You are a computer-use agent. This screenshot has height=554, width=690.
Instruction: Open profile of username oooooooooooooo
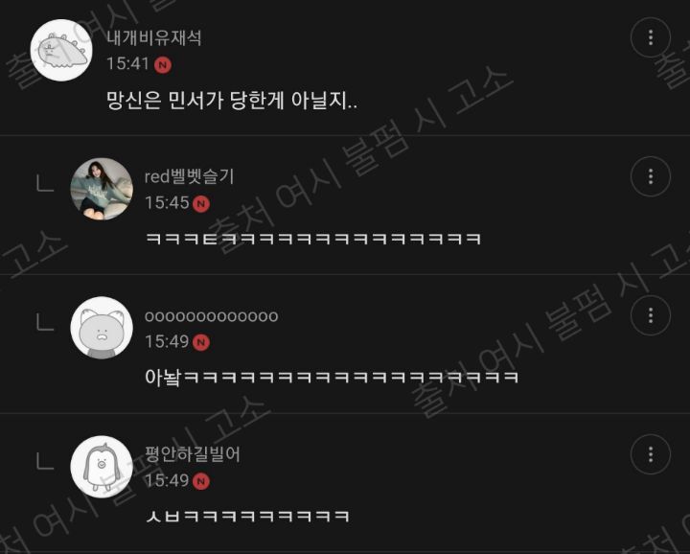211,316
